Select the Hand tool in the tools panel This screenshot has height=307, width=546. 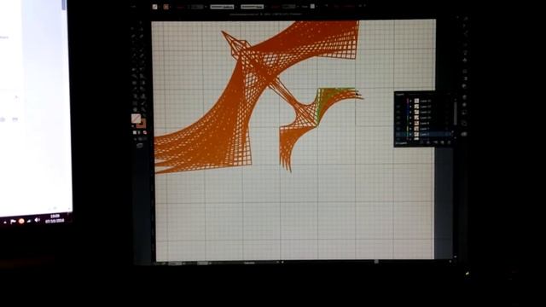135,109
